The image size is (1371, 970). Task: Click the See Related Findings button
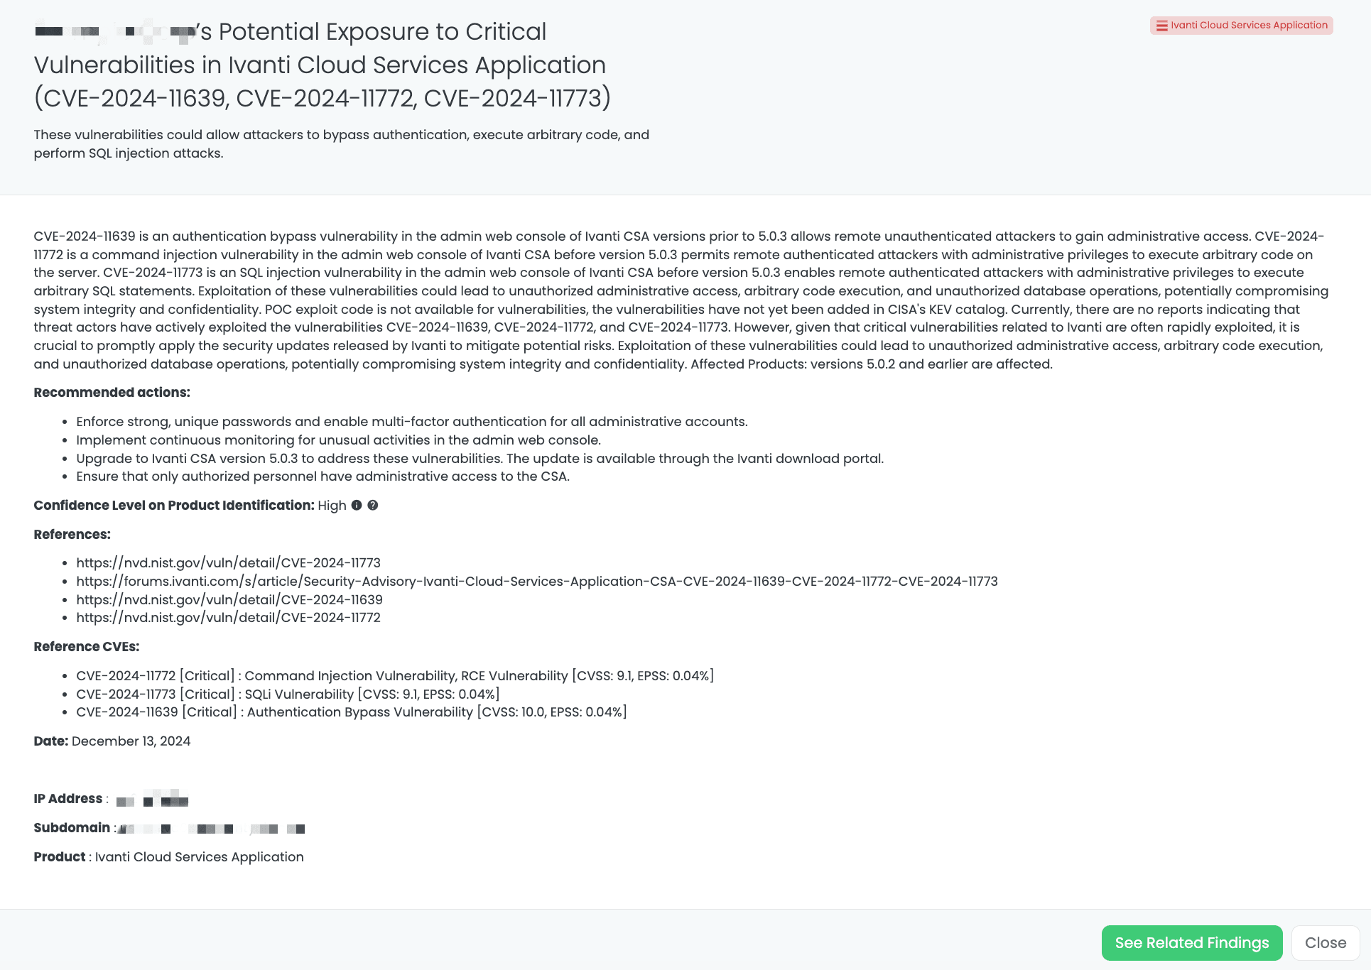click(x=1192, y=942)
